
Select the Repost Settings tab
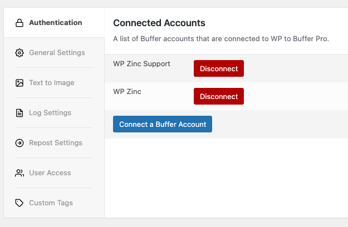coord(54,143)
